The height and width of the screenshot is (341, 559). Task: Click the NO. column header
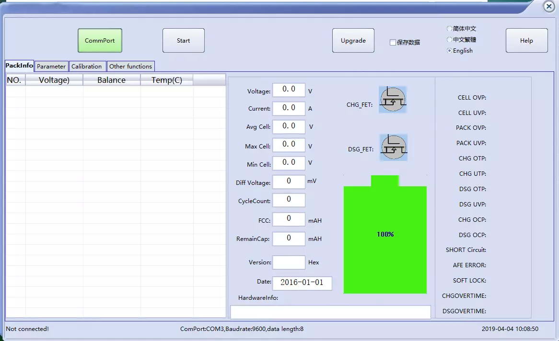pyautogui.click(x=15, y=80)
